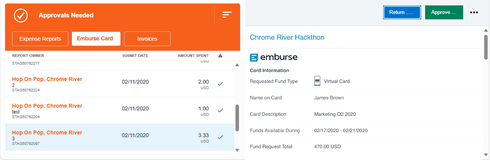
Task: Open Hop On Pop report STAG50762097
Action: point(120,137)
